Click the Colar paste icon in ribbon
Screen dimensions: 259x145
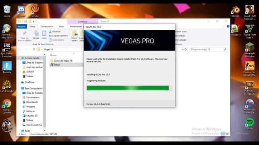tap(44, 35)
